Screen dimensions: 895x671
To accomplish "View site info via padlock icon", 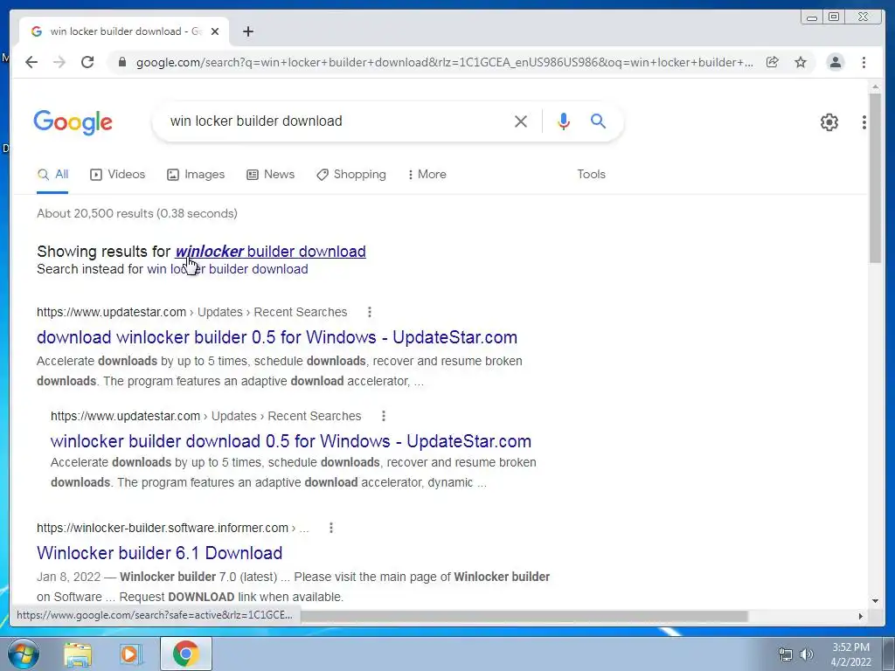I will [121, 62].
